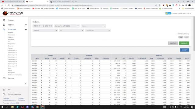Bookmark this page with the star icon
This screenshot has height=109, width=195.
[x=159, y=5]
